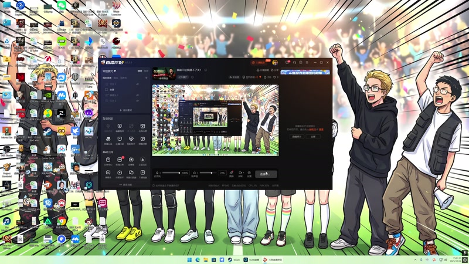Mute the speaker icon in bottom bar
The height and width of the screenshot is (264, 469).
click(194, 173)
